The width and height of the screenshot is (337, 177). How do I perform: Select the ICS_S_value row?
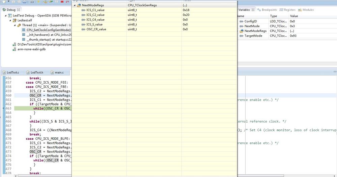(x=155, y=25)
